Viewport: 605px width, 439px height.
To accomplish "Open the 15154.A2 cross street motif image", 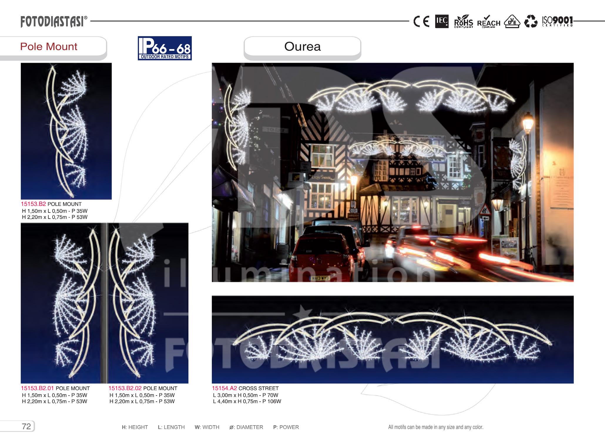I will 392,339.
